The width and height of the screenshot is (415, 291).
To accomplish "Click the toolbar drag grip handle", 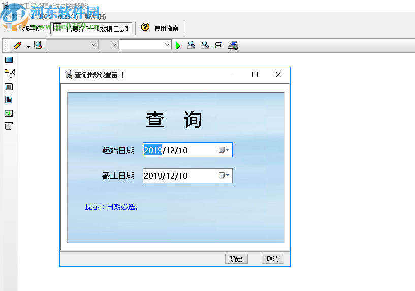I will (x=6, y=45).
